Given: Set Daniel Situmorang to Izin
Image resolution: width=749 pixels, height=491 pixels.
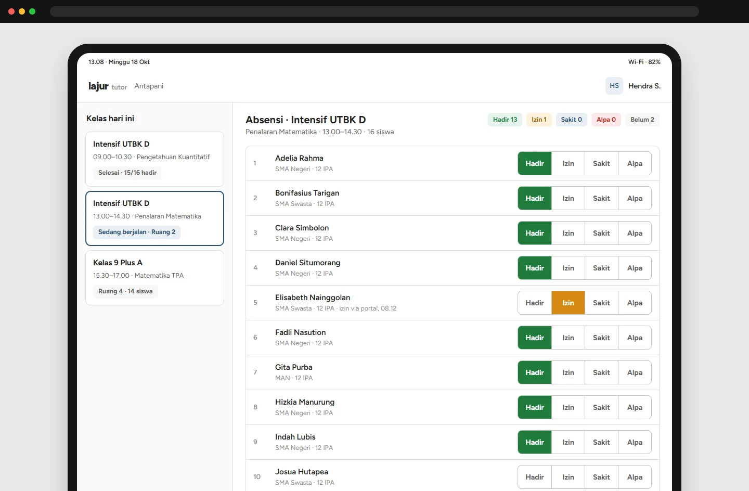Looking at the screenshot, I should [568, 268].
